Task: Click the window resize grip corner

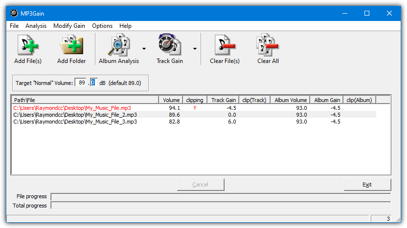Action: 398,219
